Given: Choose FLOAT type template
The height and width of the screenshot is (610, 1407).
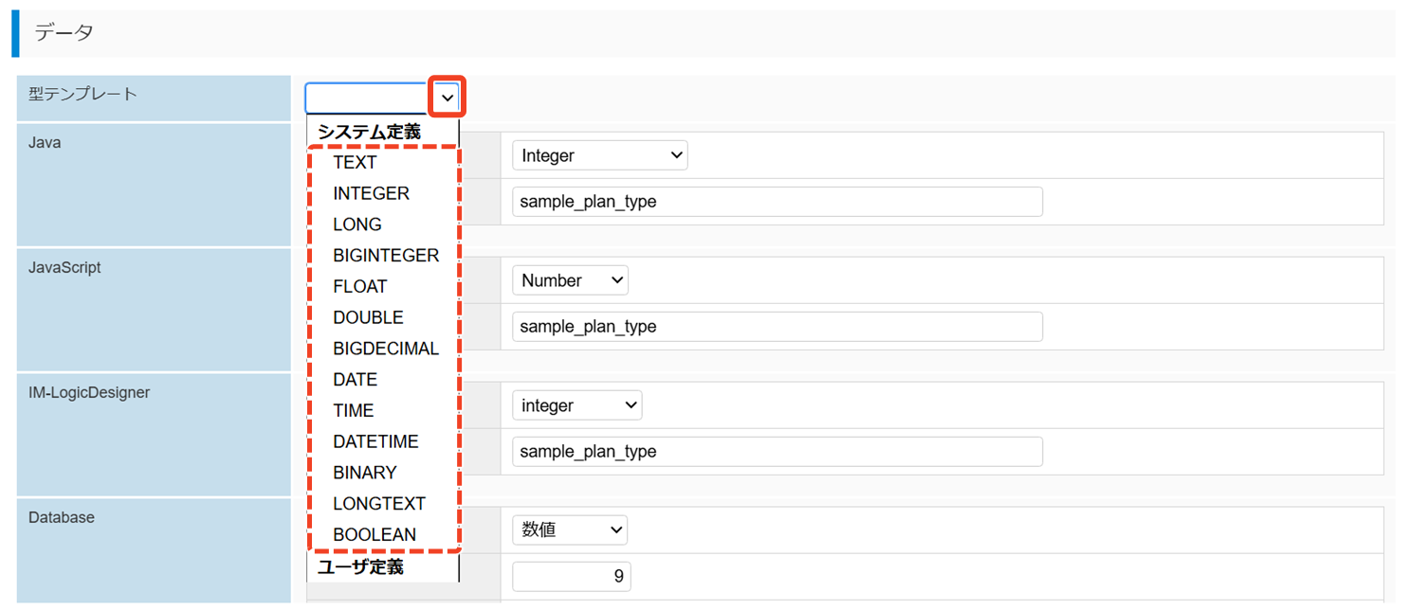Looking at the screenshot, I should (360, 286).
